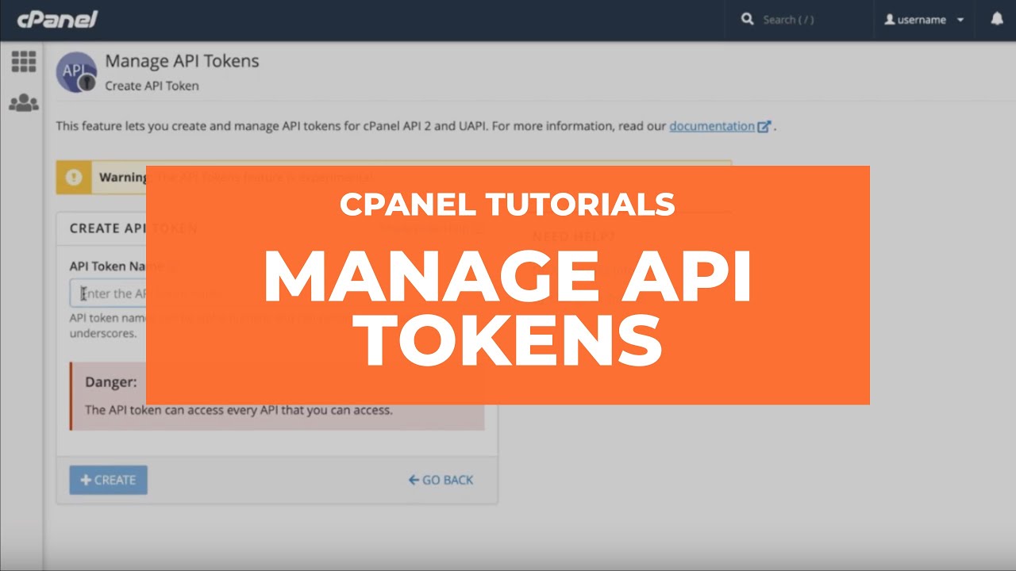Click the Create API Token subtitle
This screenshot has width=1016, height=571.
pos(152,86)
